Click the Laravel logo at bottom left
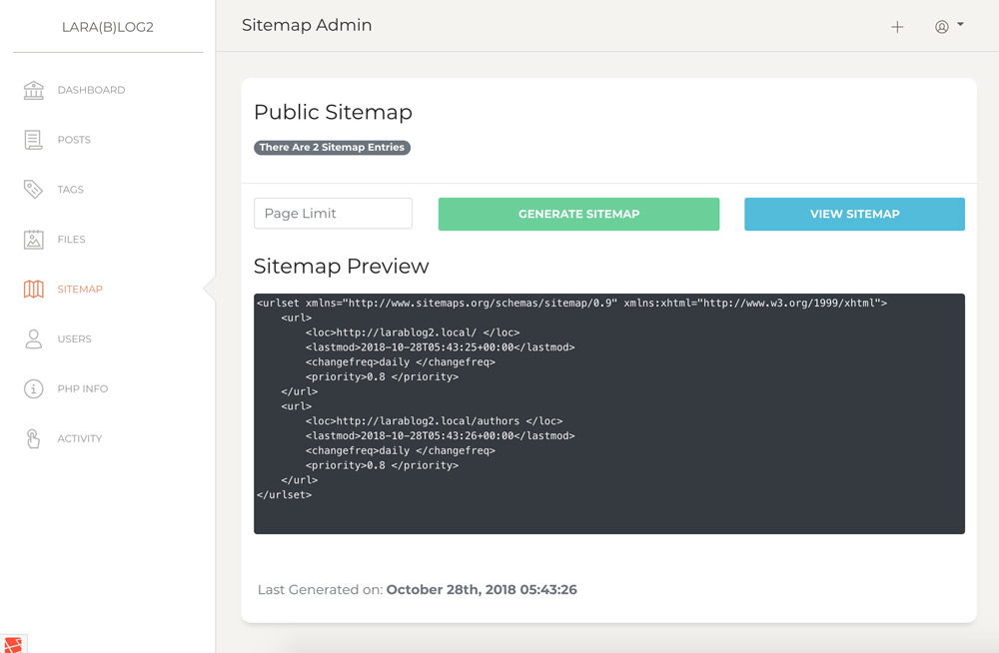 [x=13, y=643]
